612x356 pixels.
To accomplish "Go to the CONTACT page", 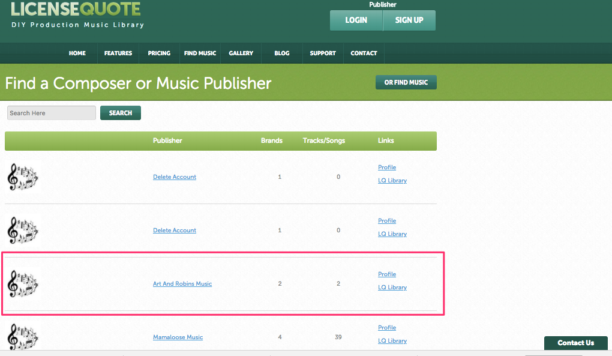I will pos(364,53).
